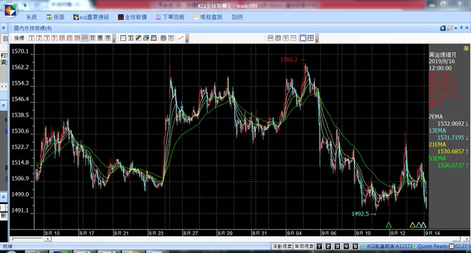
Task: Click the red line chart icon
Action: coord(181,38)
